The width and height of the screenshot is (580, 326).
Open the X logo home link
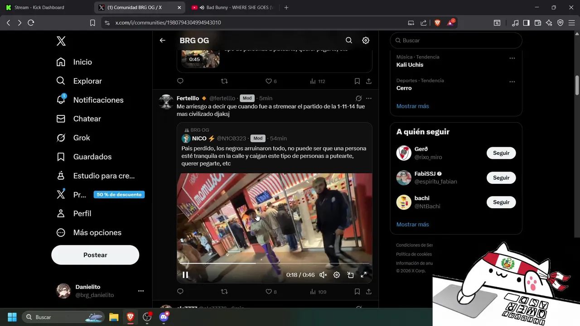pos(61,41)
